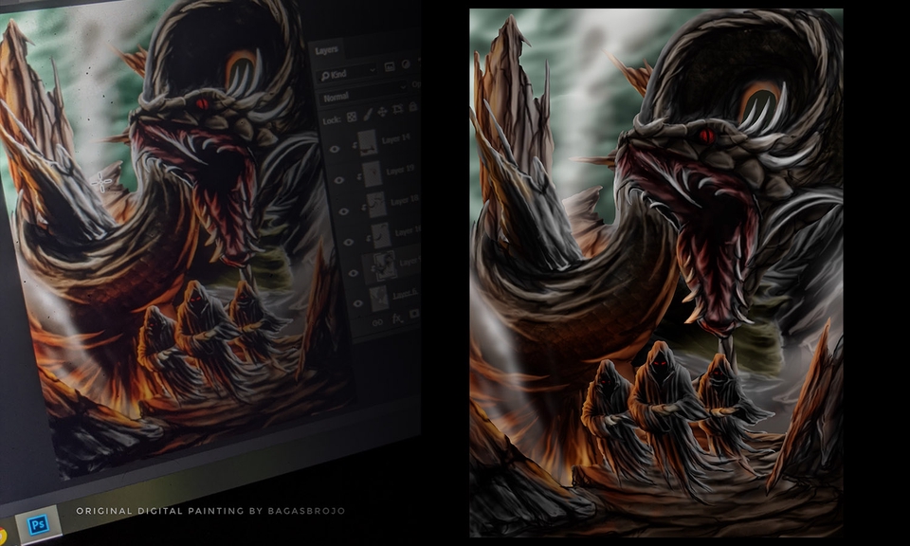Select Layer 6 in the Layers panel
This screenshot has width=910, height=546.
(x=404, y=295)
